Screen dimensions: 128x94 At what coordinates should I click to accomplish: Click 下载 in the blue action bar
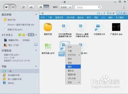tap(50, 18)
